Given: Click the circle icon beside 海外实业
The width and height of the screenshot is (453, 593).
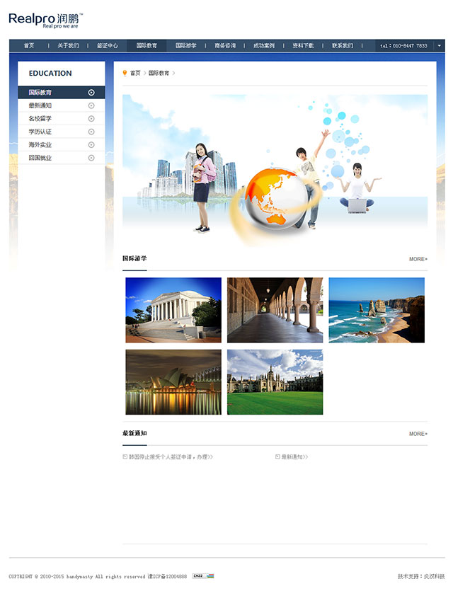Looking at the screenshot, I should (x=91, y=145).
